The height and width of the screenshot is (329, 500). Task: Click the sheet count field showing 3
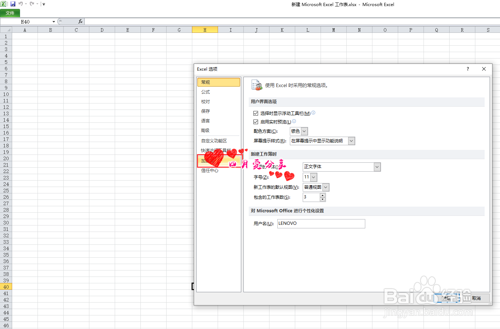(311, 197)
